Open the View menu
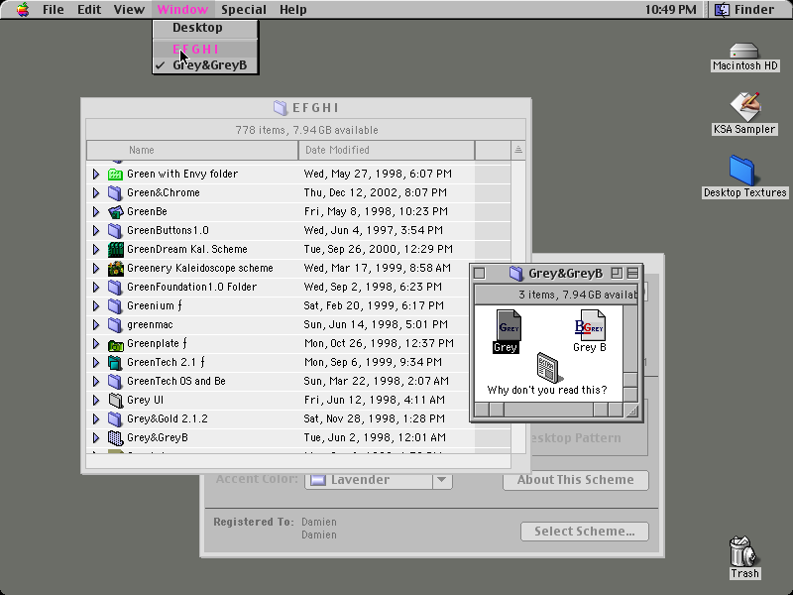 point(129,9)
